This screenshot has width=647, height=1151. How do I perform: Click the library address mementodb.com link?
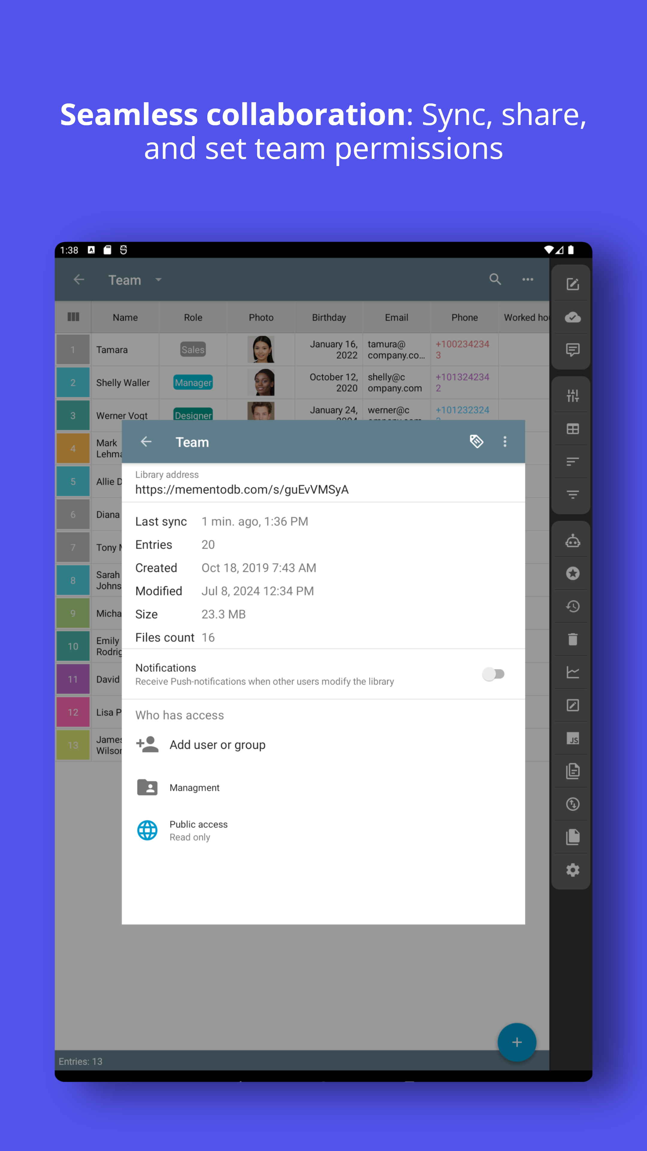coord(242,490)
